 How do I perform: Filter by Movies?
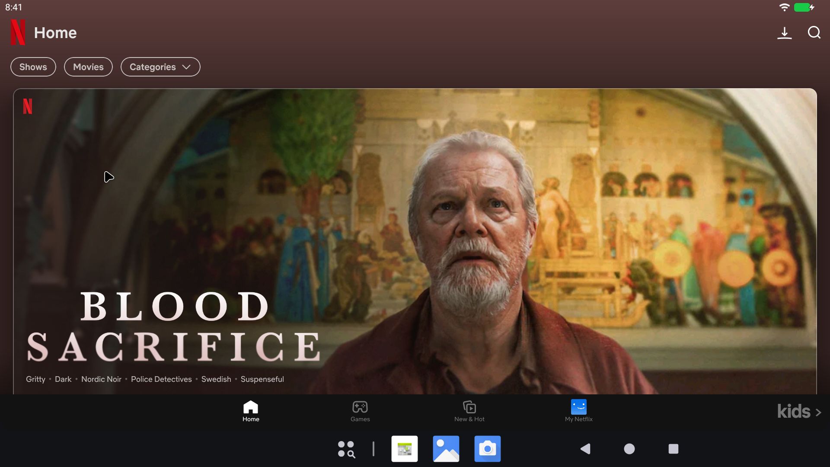(88, 67)
